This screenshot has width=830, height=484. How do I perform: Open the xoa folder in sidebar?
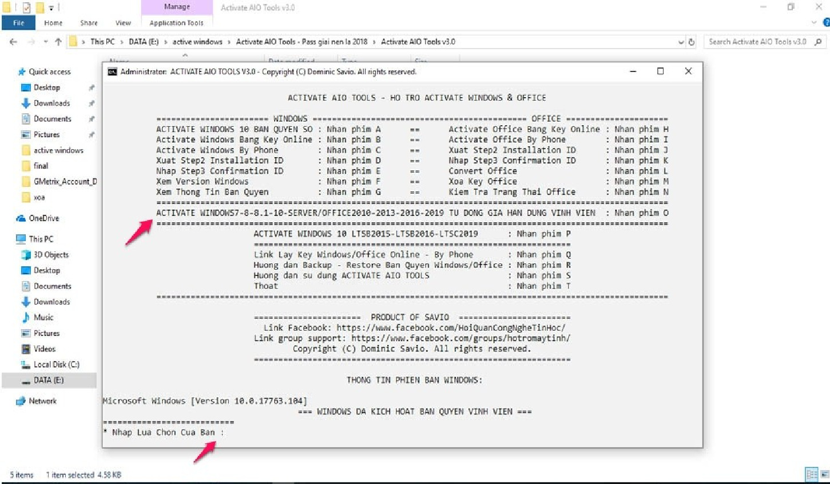39,197
